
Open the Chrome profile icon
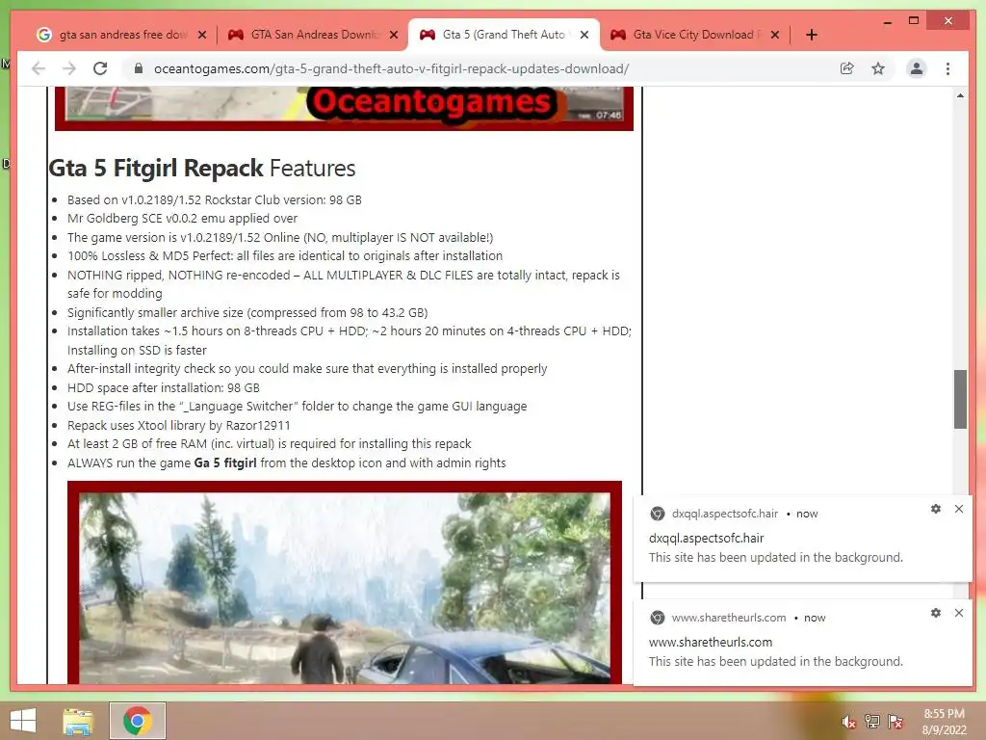pos(917,68)
